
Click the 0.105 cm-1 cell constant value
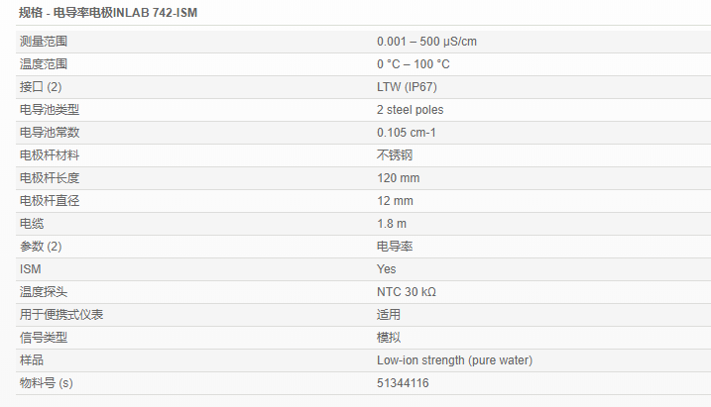(x=406, y=132)
